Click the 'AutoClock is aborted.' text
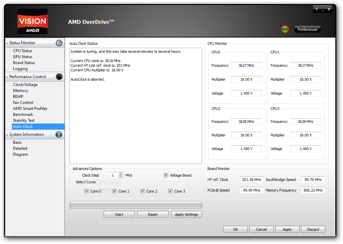 (87, 79)
